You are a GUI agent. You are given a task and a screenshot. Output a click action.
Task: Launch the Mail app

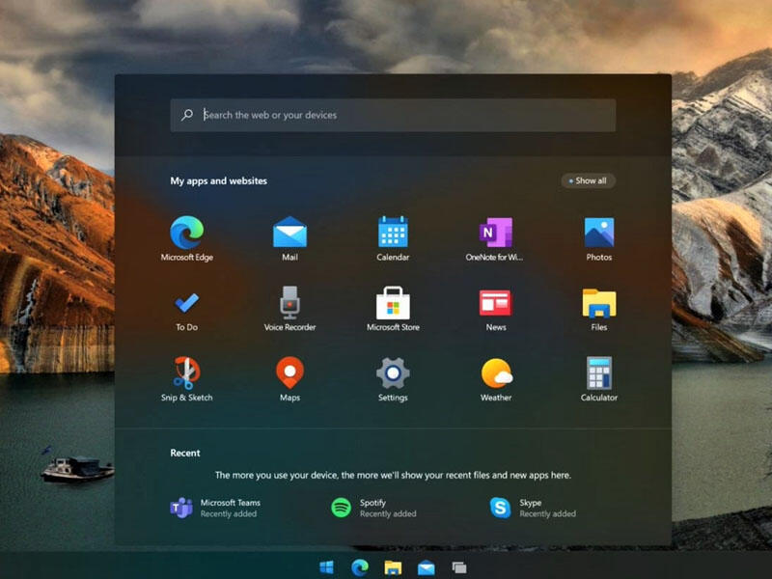click(x=289, y=234)
